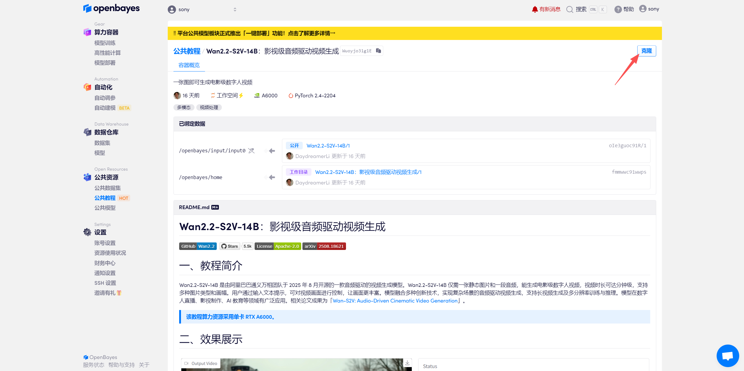Click the arXiv 2508.18621 badge

point(324,246)
